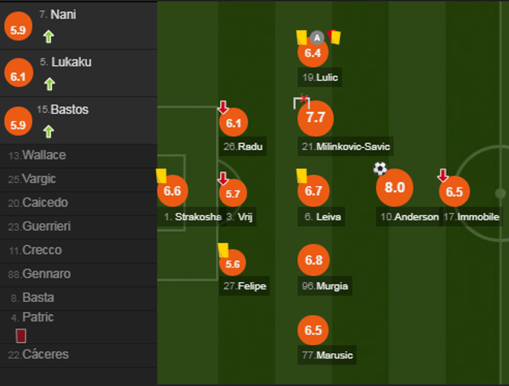509x386 pixels.
Task: Click the goal ball icon above Anderson
Action: [380, 168]
